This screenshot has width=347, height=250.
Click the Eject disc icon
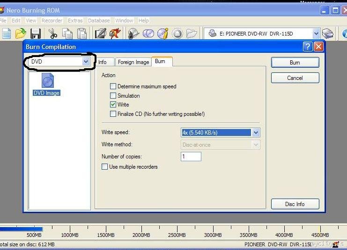(177, 34)
